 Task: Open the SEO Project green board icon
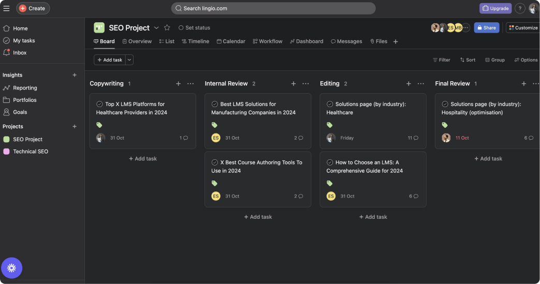click(99, 27)
